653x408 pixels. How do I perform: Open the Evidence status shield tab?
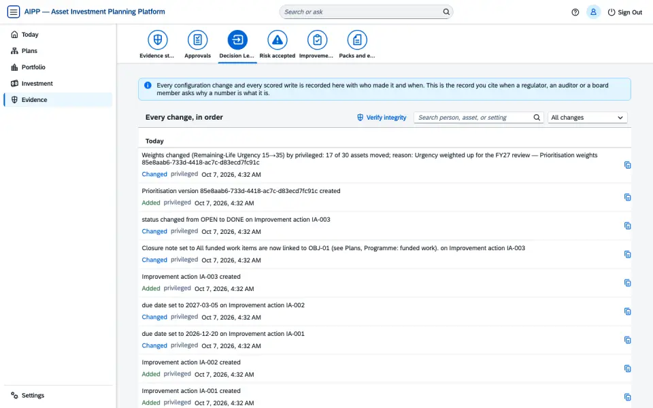click(x=157, y=45)
